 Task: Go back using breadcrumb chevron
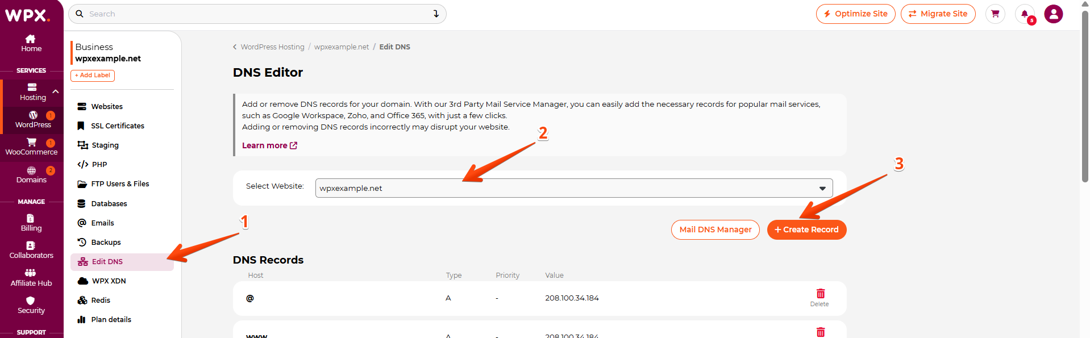tap(235, 47)
